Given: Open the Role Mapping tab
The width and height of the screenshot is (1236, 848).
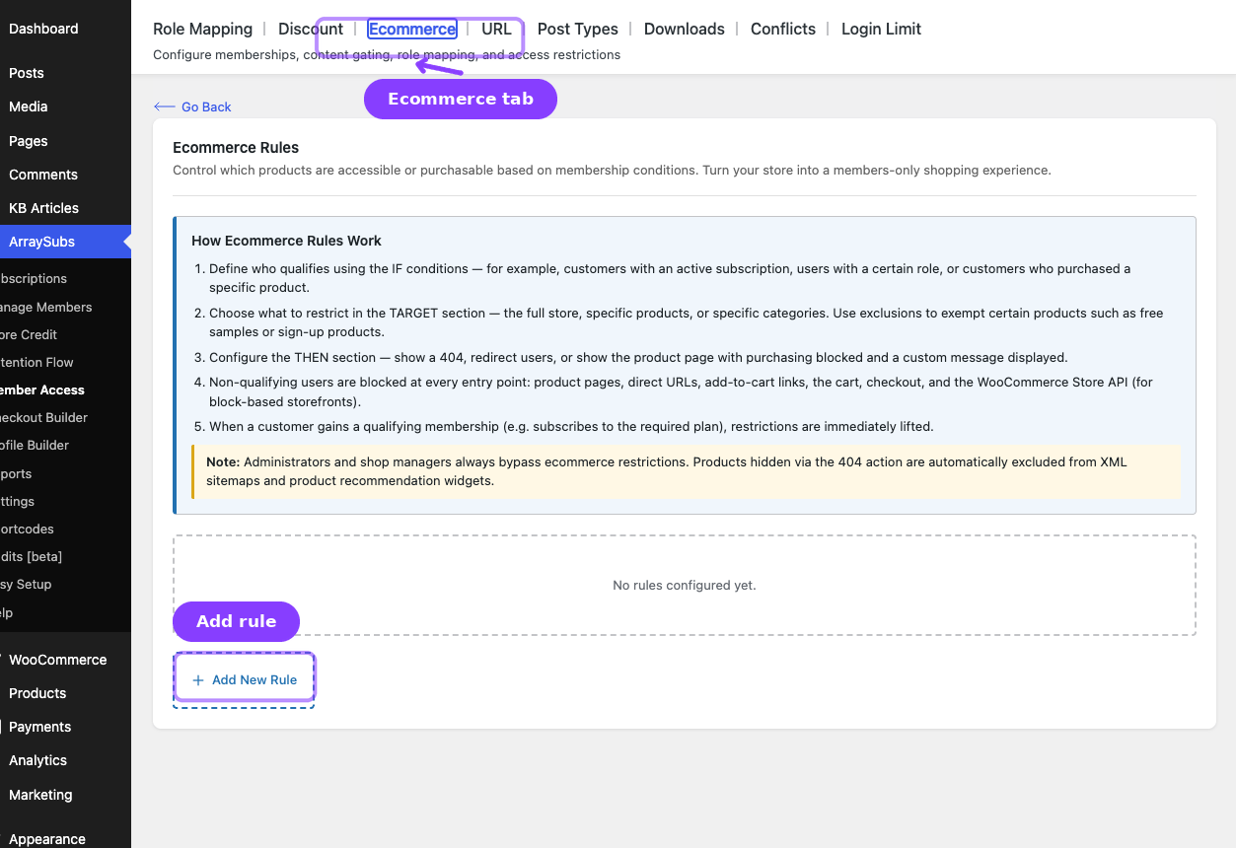Looking at the screenshot, I should click(x=202, y=29).
